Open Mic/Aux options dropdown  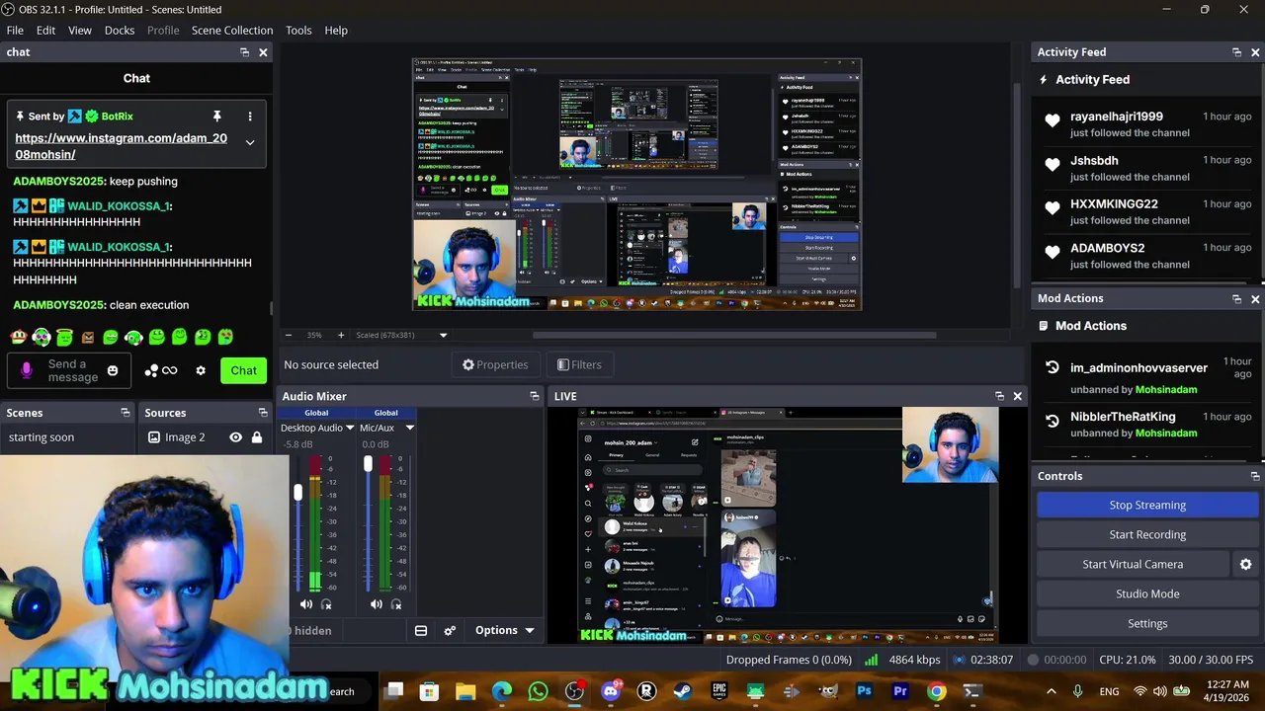pyautogui.click(x=409, y=428)
